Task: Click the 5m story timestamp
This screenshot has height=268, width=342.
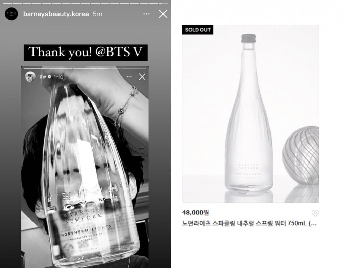Action: tap(97, 14)
